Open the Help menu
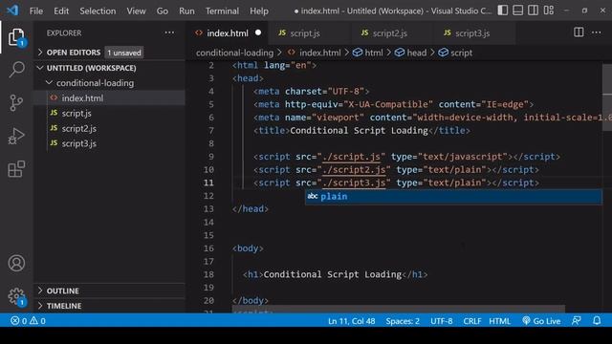This screenshot has width=612, height=344. 259,11
